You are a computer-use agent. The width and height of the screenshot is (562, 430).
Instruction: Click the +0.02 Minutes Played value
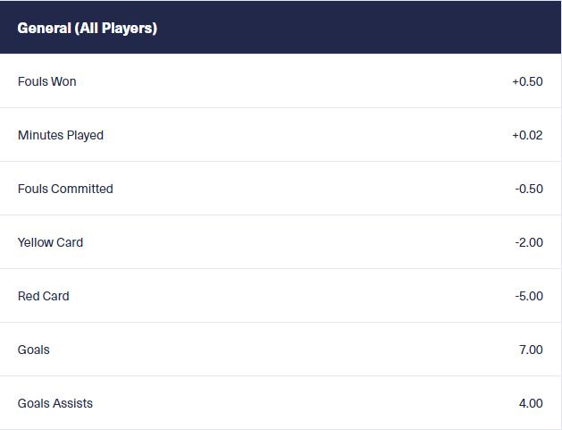click(527, 135)
